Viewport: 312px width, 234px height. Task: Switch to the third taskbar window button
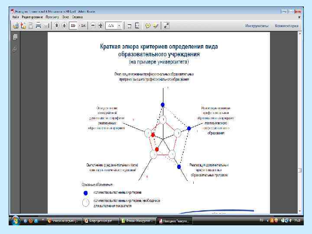point(137,221)
